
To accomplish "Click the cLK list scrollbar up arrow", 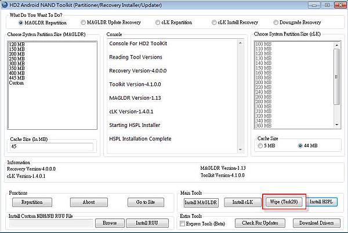I will pos(336,45).
